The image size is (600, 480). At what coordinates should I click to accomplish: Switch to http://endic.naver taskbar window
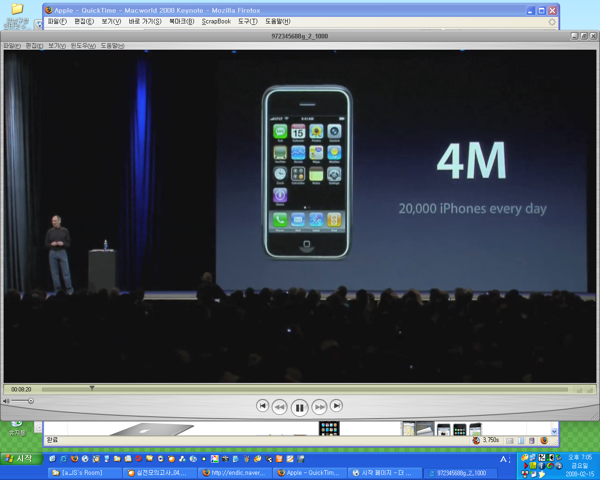[235, 473]
